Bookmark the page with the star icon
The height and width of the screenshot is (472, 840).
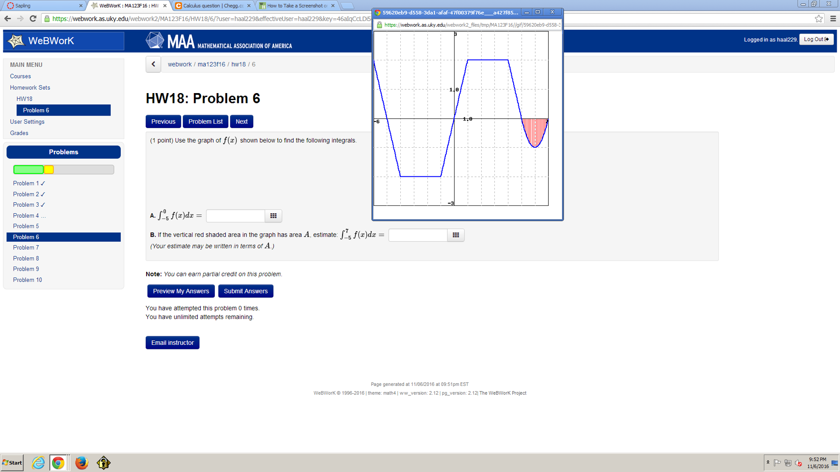click(x=820, y=18)
